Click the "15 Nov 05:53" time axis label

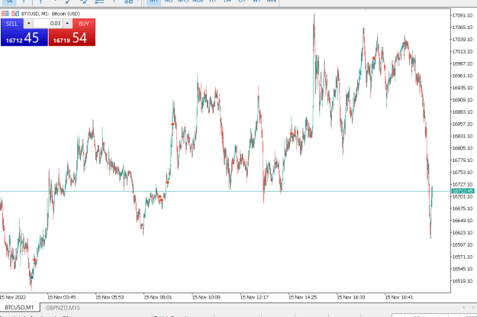110,297
